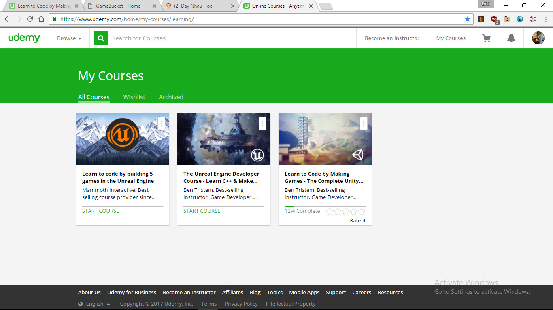
Task: Open Mobile Apps footer link
Action: [304, 292]
